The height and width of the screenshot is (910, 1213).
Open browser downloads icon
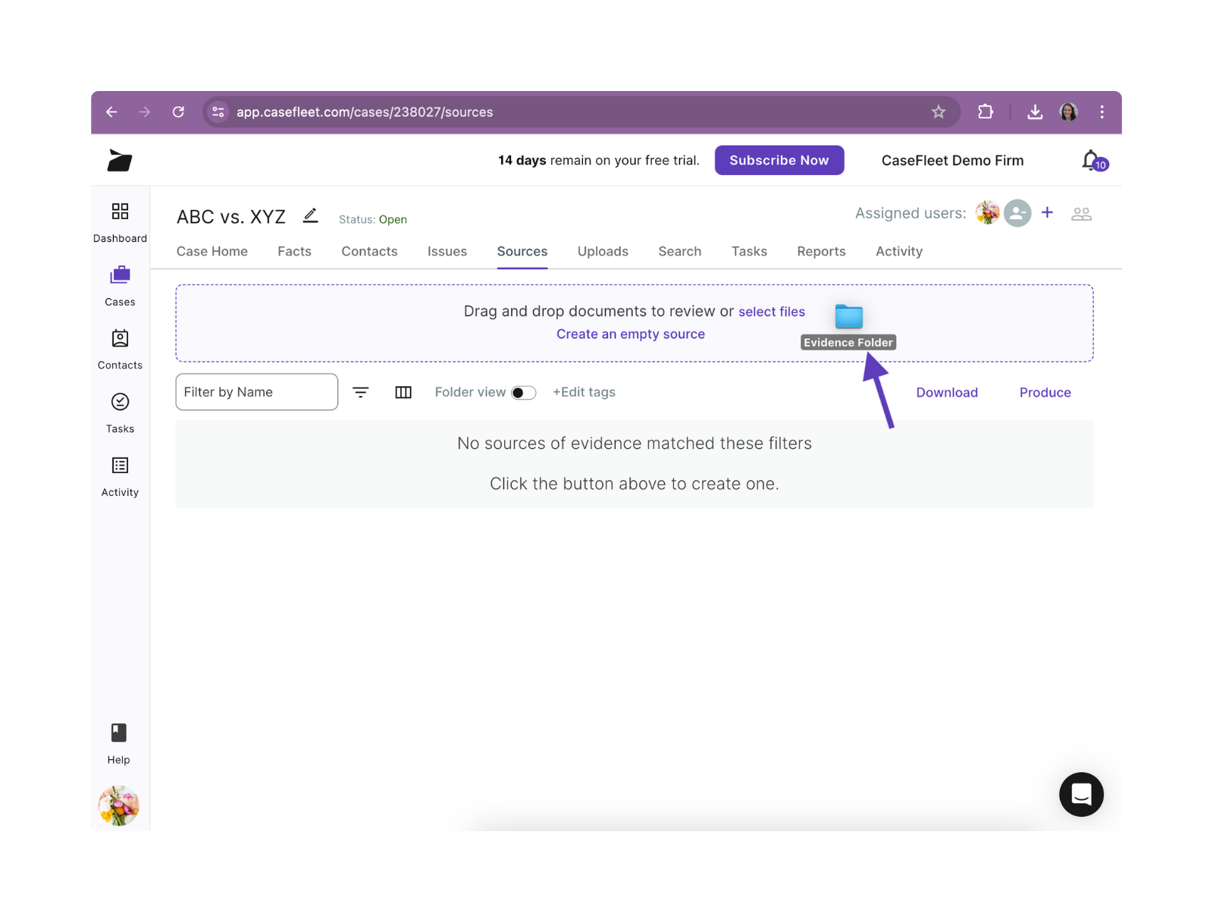1035,112
